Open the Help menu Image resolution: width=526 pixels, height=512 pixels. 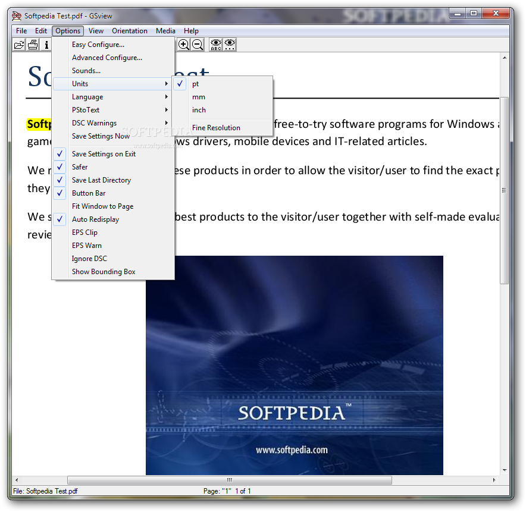coord(191,31)
